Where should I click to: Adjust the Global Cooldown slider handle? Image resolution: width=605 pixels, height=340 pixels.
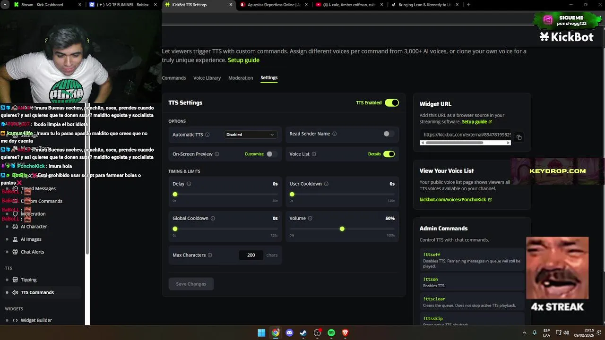point(175,229)
